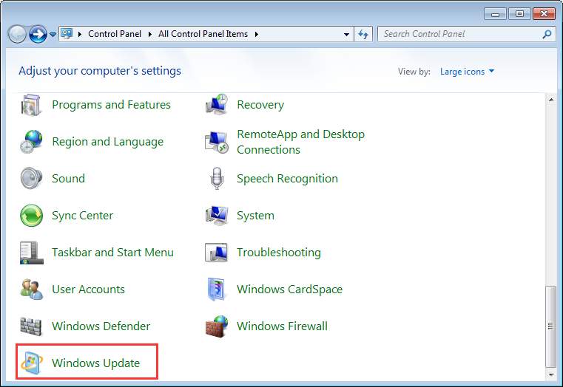Click the Region and Language globe icon
Screen dimensions: 563x387
tap(31, 142)
